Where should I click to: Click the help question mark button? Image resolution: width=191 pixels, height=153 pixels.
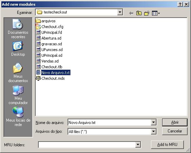point(180,4)
